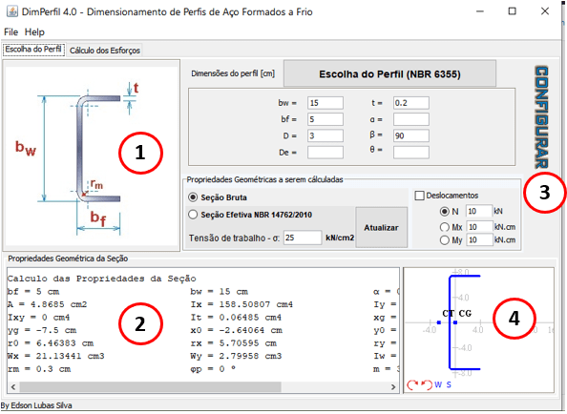Click the blue CT point in section plot
Image resolution: width=567 pixels, height=414 pixels.
click(439, 322)
